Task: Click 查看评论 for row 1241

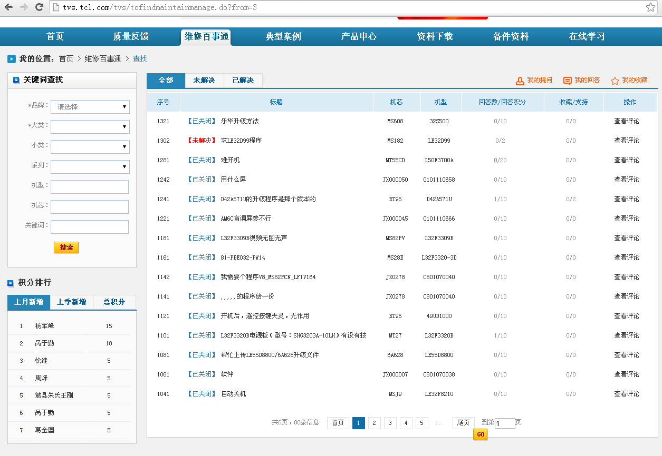Action: (x=627, y=199)
